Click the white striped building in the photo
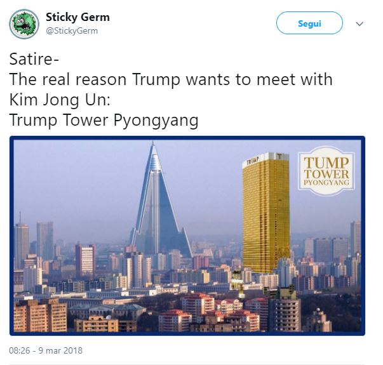 (86, 260)
